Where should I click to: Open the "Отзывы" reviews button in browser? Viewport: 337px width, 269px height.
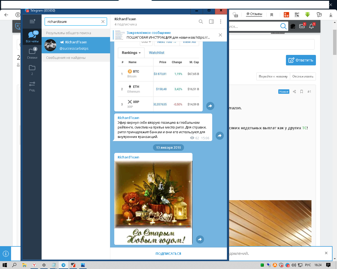coord(254,14)
